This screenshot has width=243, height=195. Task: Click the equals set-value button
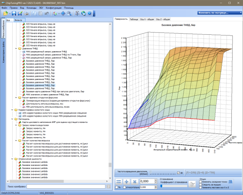click(x=119, y=182)
